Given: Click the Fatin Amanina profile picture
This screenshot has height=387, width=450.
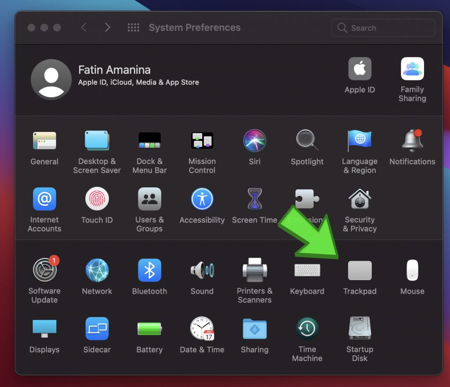Looking at the screenshot, I should [x=51, y=80].
